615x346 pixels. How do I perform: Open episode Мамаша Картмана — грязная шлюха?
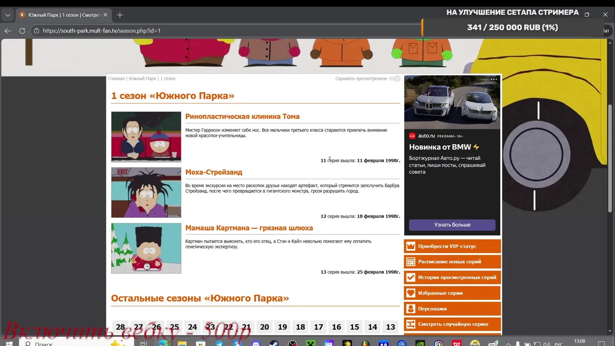coord(249,228)
